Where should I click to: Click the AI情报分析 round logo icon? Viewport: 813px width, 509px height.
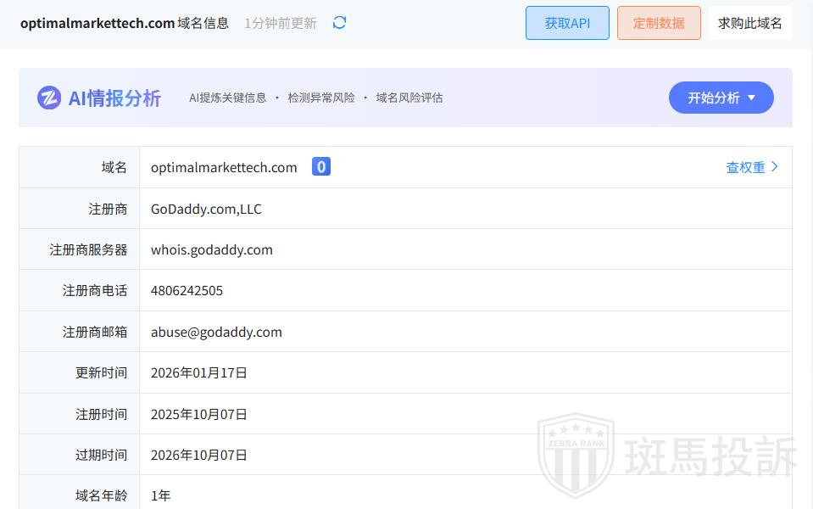click(49, 98)
